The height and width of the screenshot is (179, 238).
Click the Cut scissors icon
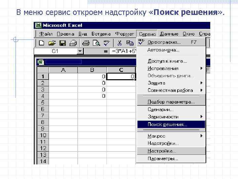120,43
